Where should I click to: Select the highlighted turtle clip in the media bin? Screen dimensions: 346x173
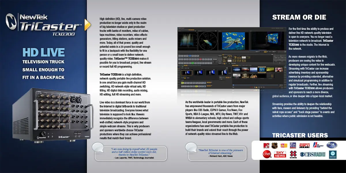coord(262,69)
